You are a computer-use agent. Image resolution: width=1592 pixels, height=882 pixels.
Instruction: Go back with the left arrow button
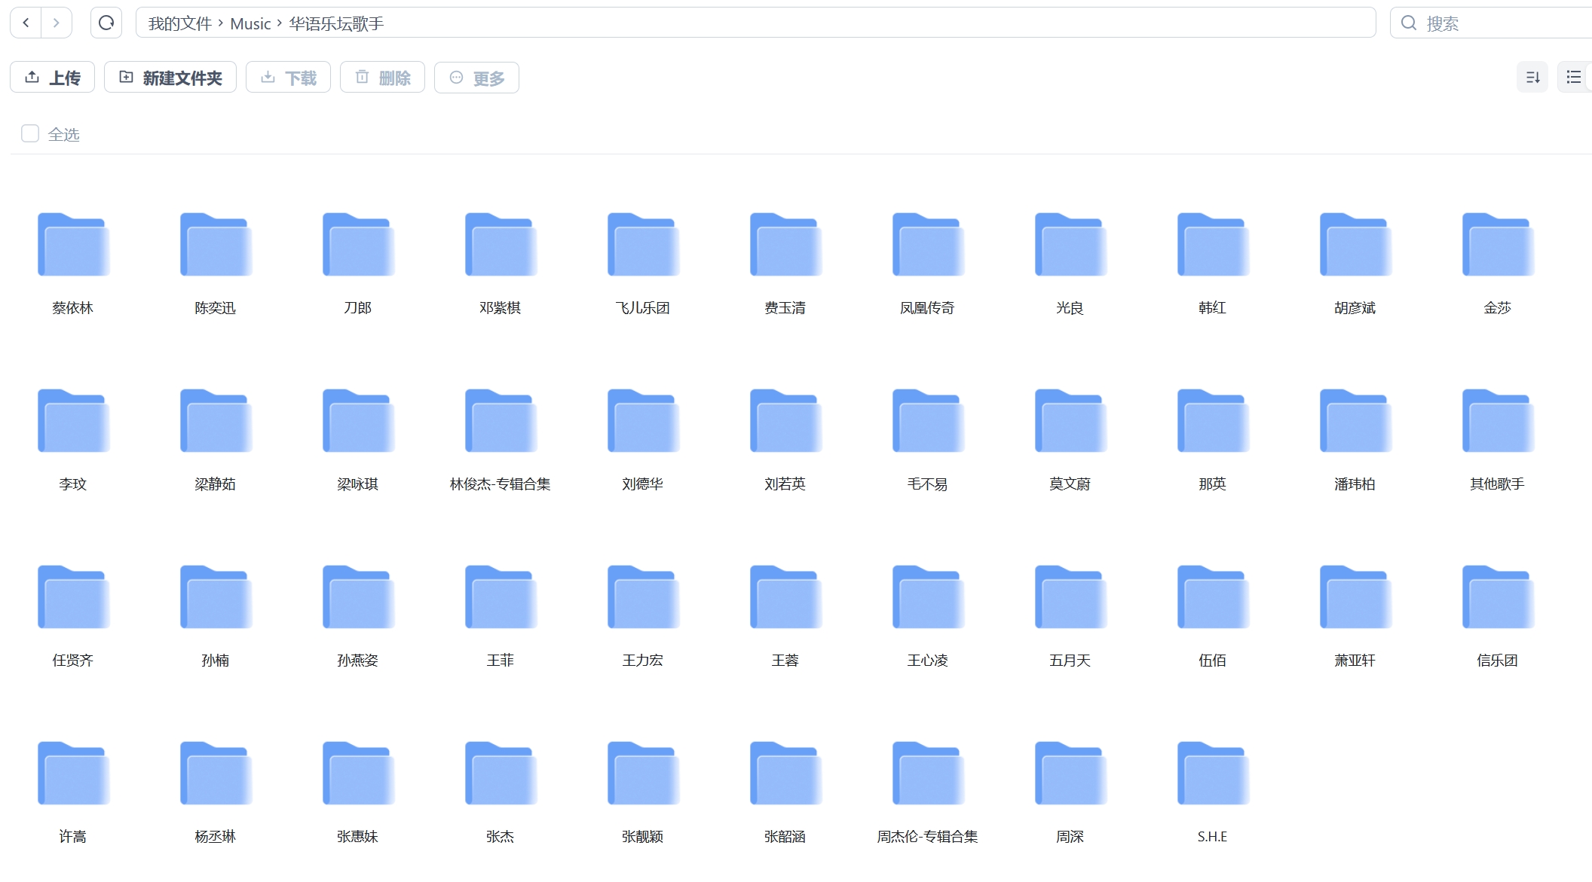[x=26, y=23]
